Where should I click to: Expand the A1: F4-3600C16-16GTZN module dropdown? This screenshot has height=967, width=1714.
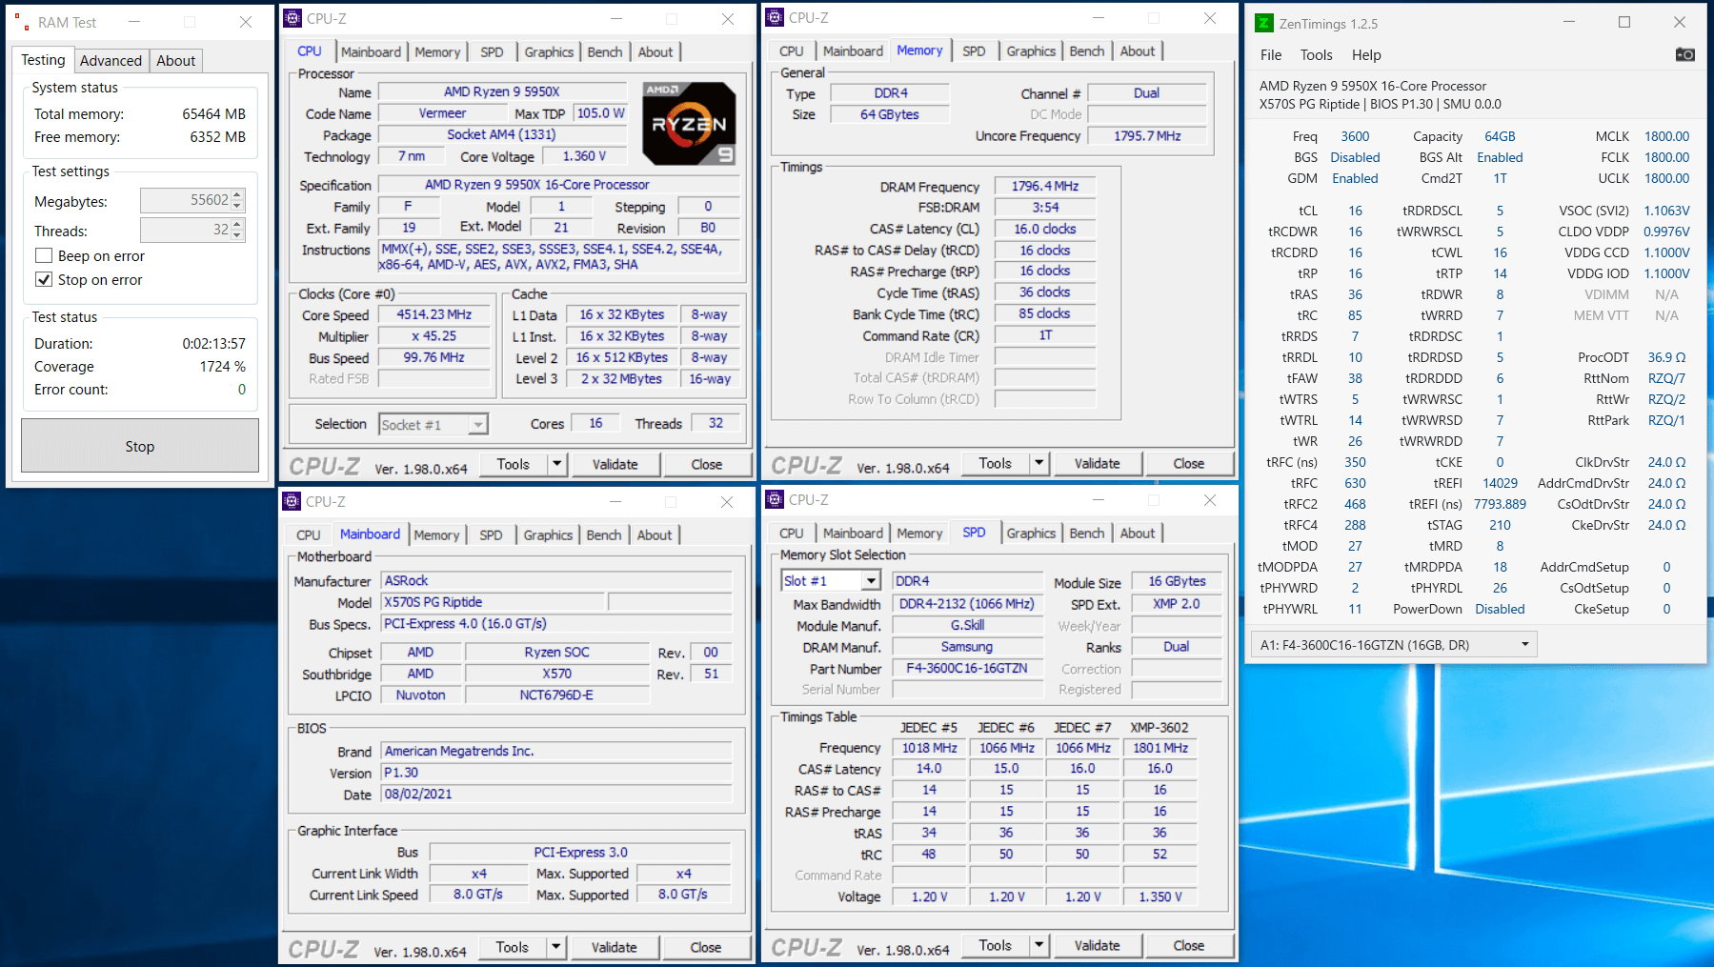click(1524, 645)
